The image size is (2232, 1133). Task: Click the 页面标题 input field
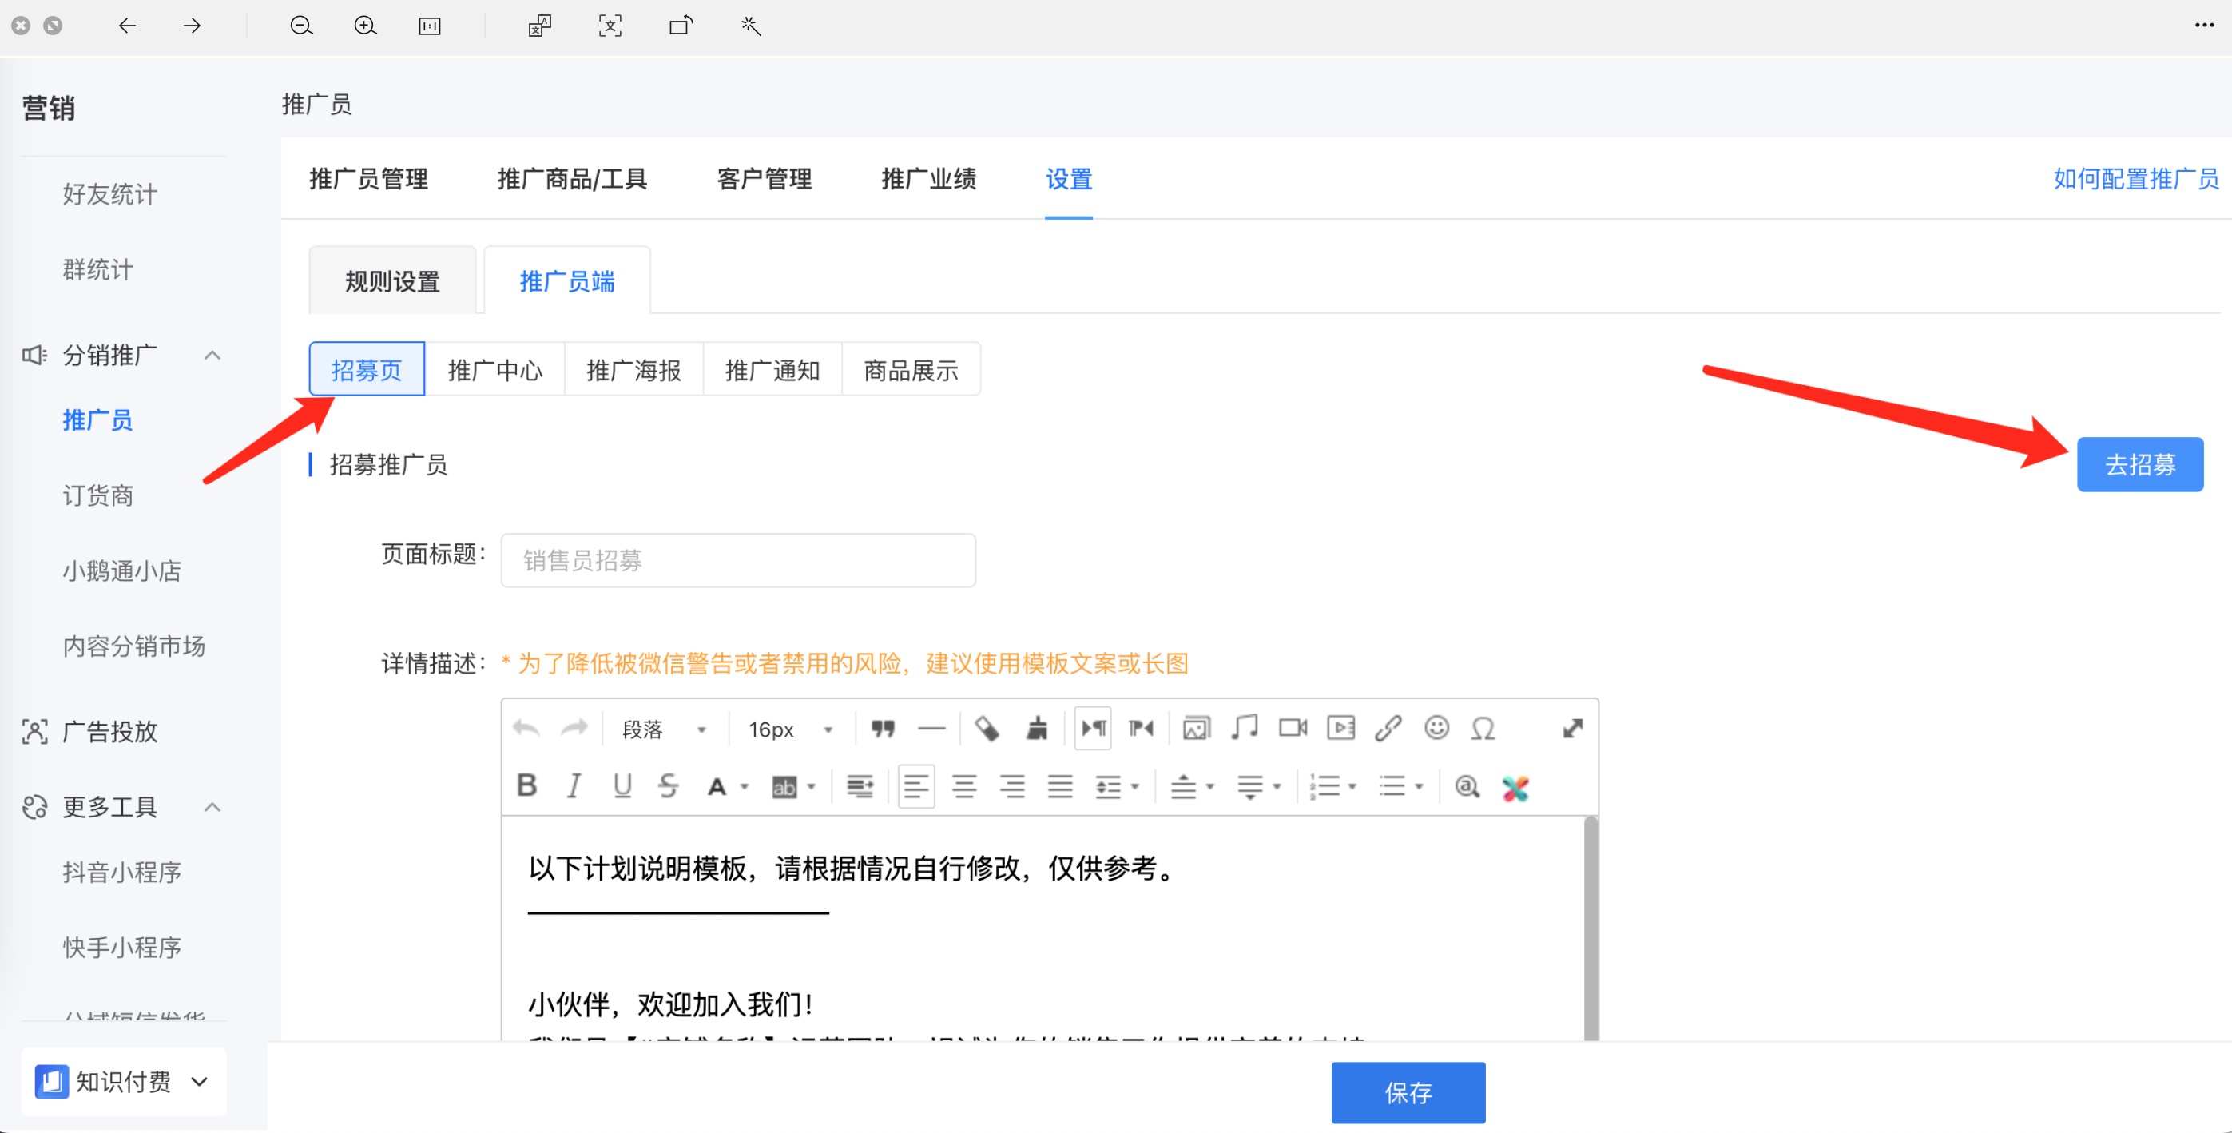click(738, 560)
